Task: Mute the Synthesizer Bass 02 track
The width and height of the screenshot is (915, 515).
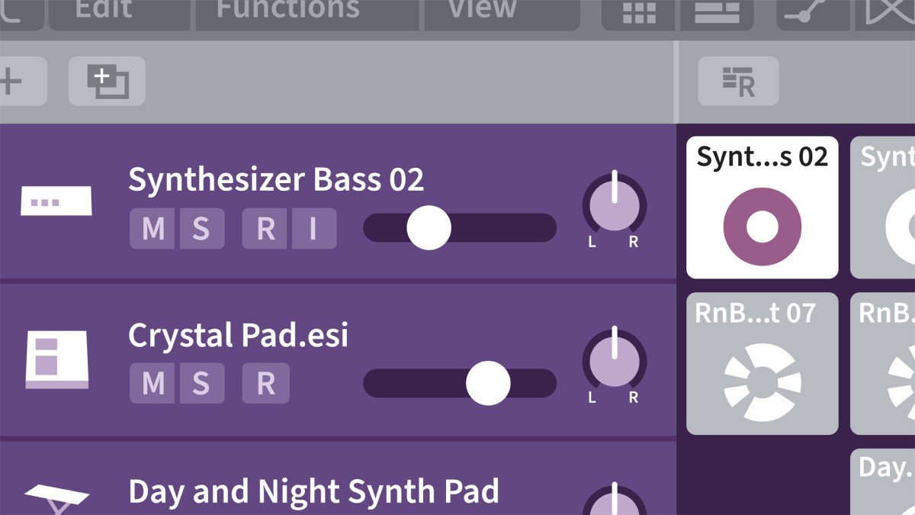Action: [153, 228]
